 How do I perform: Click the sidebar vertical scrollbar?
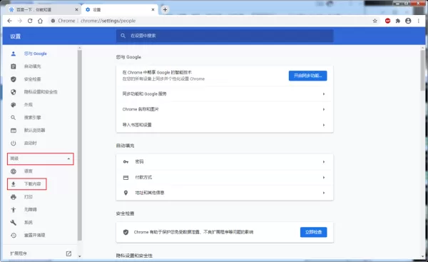point(80,145)
